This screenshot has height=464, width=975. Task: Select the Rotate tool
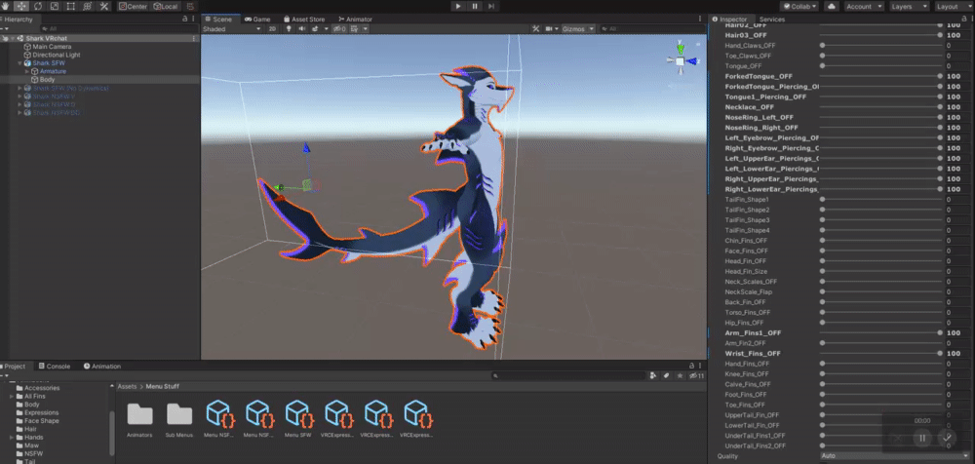[x=39, y=6]
